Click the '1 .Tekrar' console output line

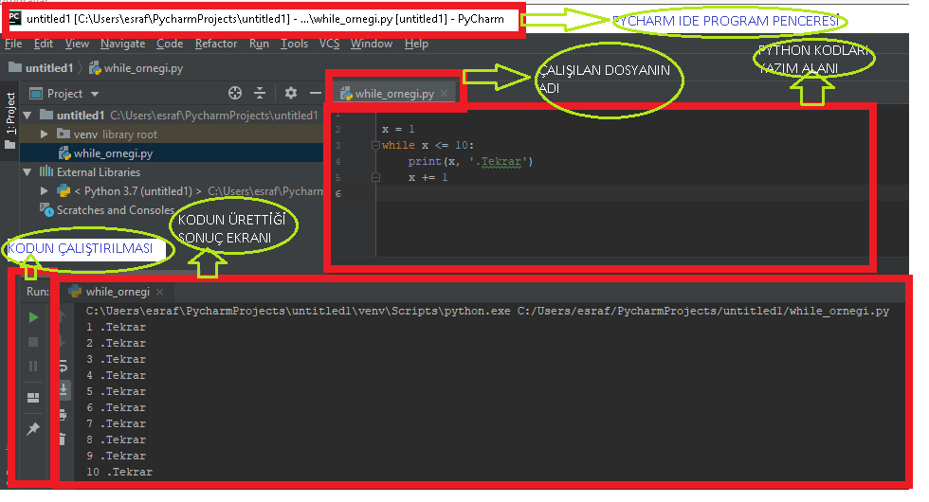click(116, 327)
